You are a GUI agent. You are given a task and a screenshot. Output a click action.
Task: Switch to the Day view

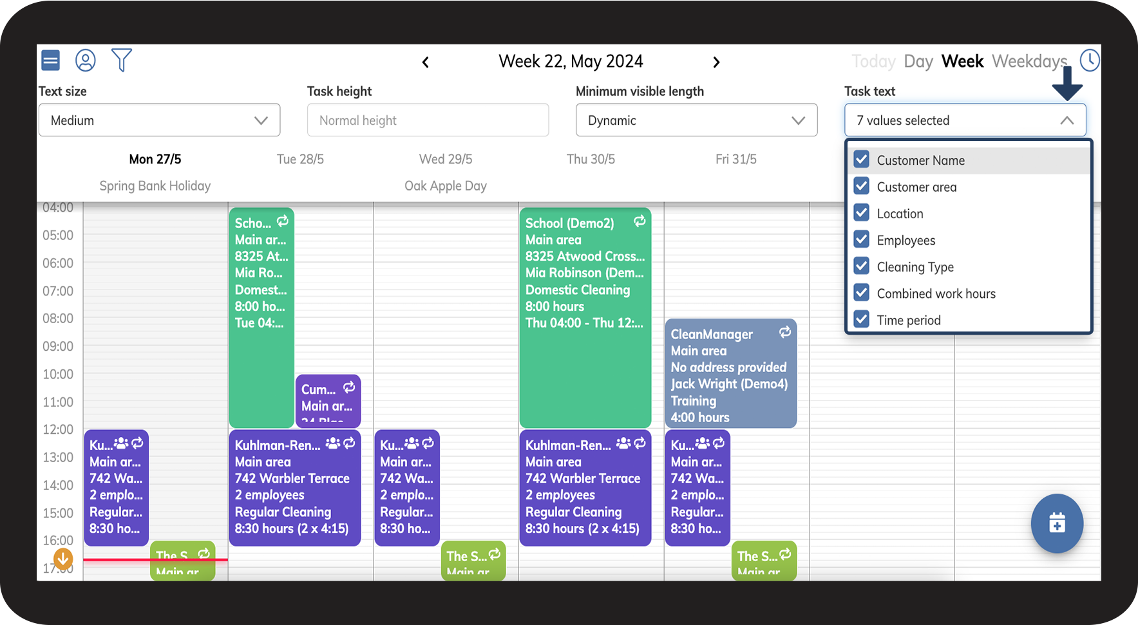coord(918,62)
